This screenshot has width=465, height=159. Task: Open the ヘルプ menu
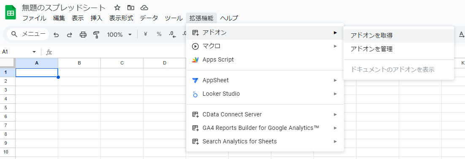coord(229,18)
